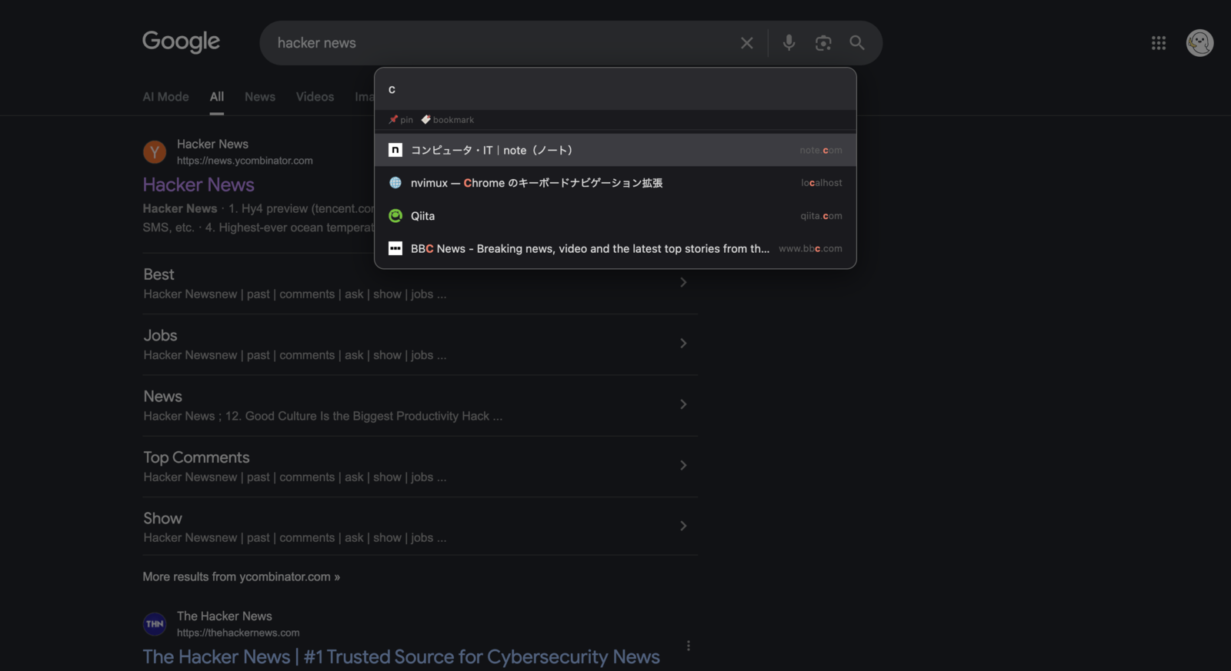
Task: Open the Best sitelink
Action: coord(158,274)
